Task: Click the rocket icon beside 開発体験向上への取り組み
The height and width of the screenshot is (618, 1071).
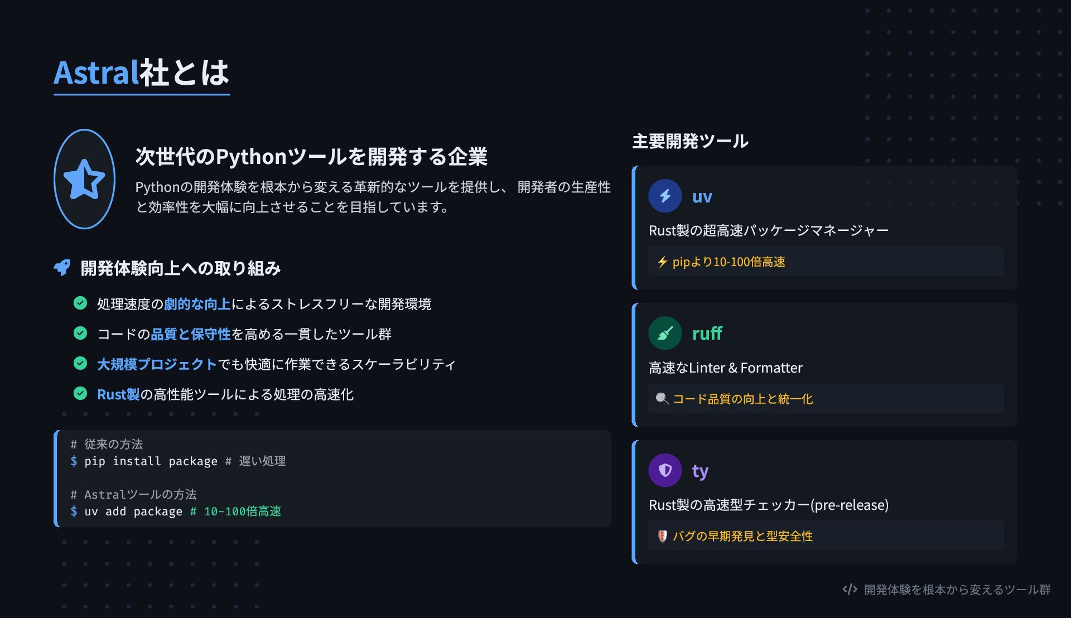Action: pyautogui.click(x=62, y=268)
